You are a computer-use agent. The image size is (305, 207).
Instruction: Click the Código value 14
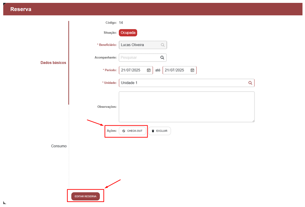click(x=121, y=23)
